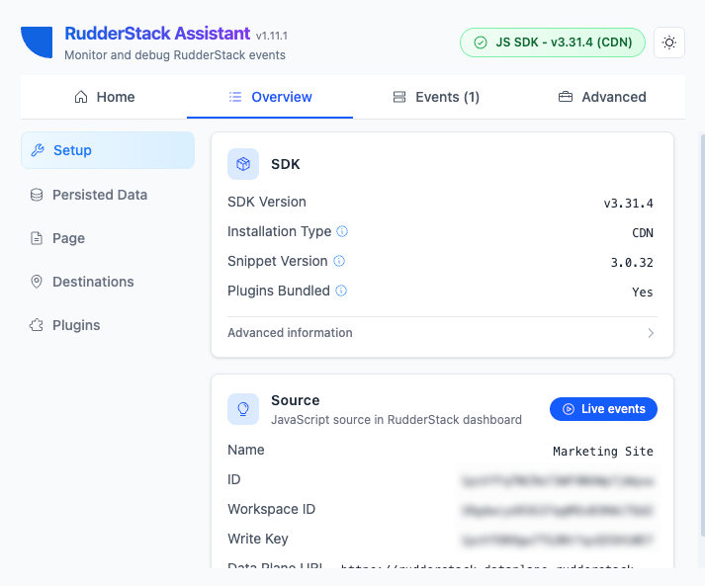The image size is (705, 586).
Task: Click the Advanced briefcase icon
Action: click(x=566, y=97)
